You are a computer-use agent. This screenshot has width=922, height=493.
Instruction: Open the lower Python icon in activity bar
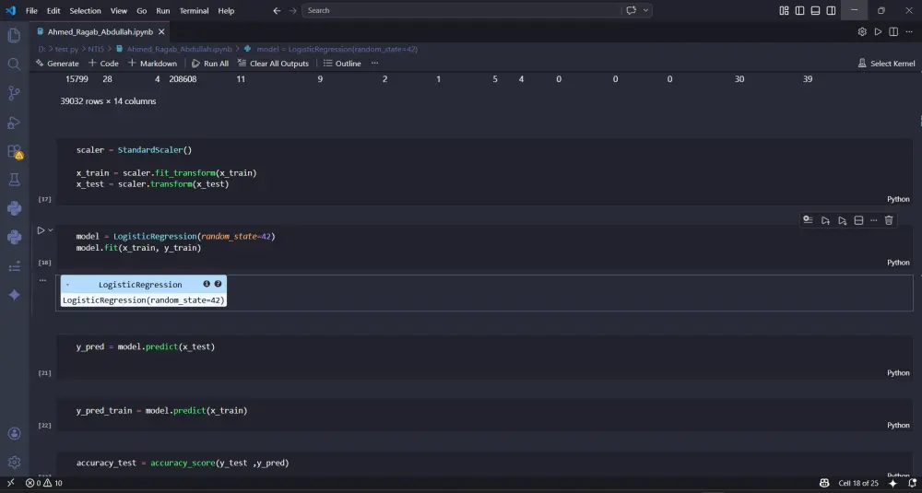[14, 238]
